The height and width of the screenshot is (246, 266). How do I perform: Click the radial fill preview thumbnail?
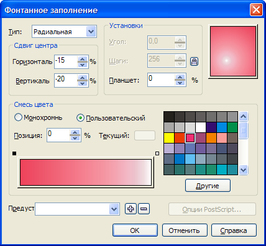[233, 51]
